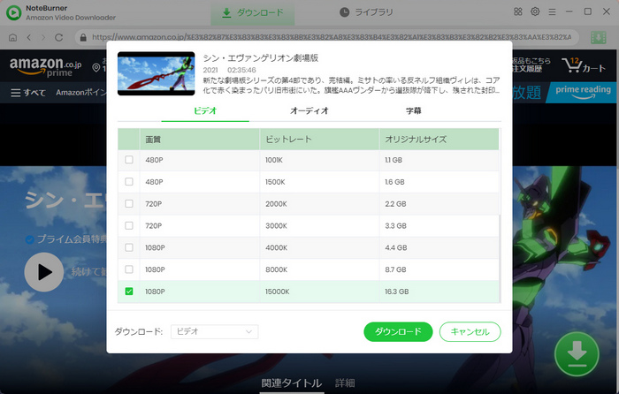Check the 480P 1500K row checkbox

coord(129,182)
